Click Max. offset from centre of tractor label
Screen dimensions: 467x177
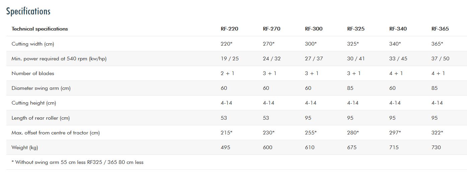[x=56, y=133]
